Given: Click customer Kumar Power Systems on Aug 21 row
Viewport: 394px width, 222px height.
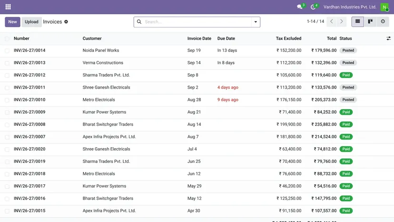Looking at the screenshot, I should (x=104, y=112).
